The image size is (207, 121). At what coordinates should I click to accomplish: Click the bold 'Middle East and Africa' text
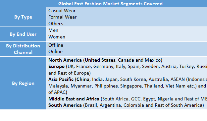[74, 99]
